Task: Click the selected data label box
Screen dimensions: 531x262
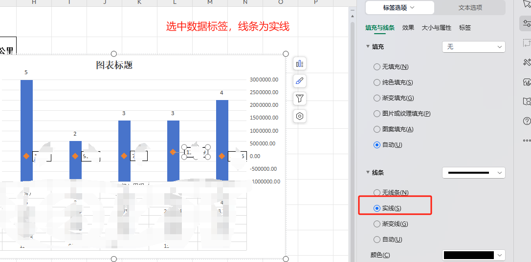Action: point(196,152)
